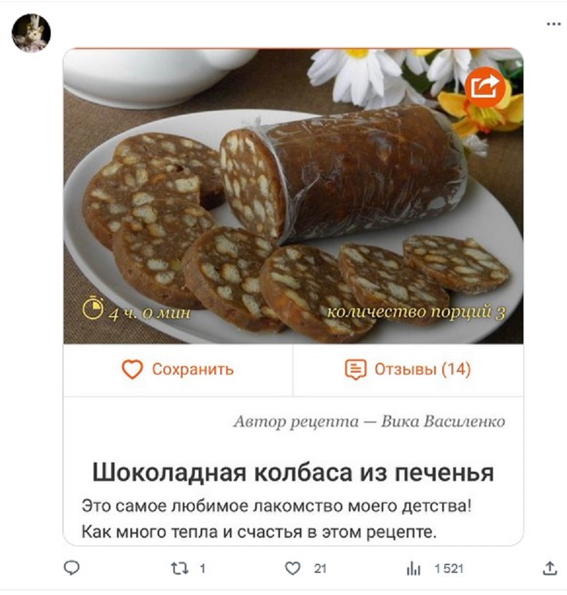Open author Вика Василенко link
The width and height of the screenshot is (567, 595).
click(x=443, y=421)
